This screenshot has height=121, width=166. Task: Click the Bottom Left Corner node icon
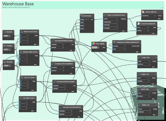(x=22, y=32)
